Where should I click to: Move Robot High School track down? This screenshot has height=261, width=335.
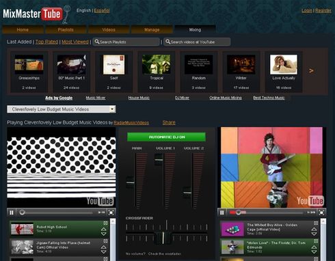tap(103, 234)
